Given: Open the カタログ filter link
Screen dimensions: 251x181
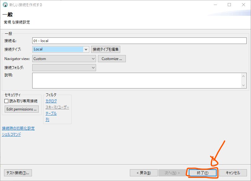Looking at the screenshot, I should coord(51,101).
